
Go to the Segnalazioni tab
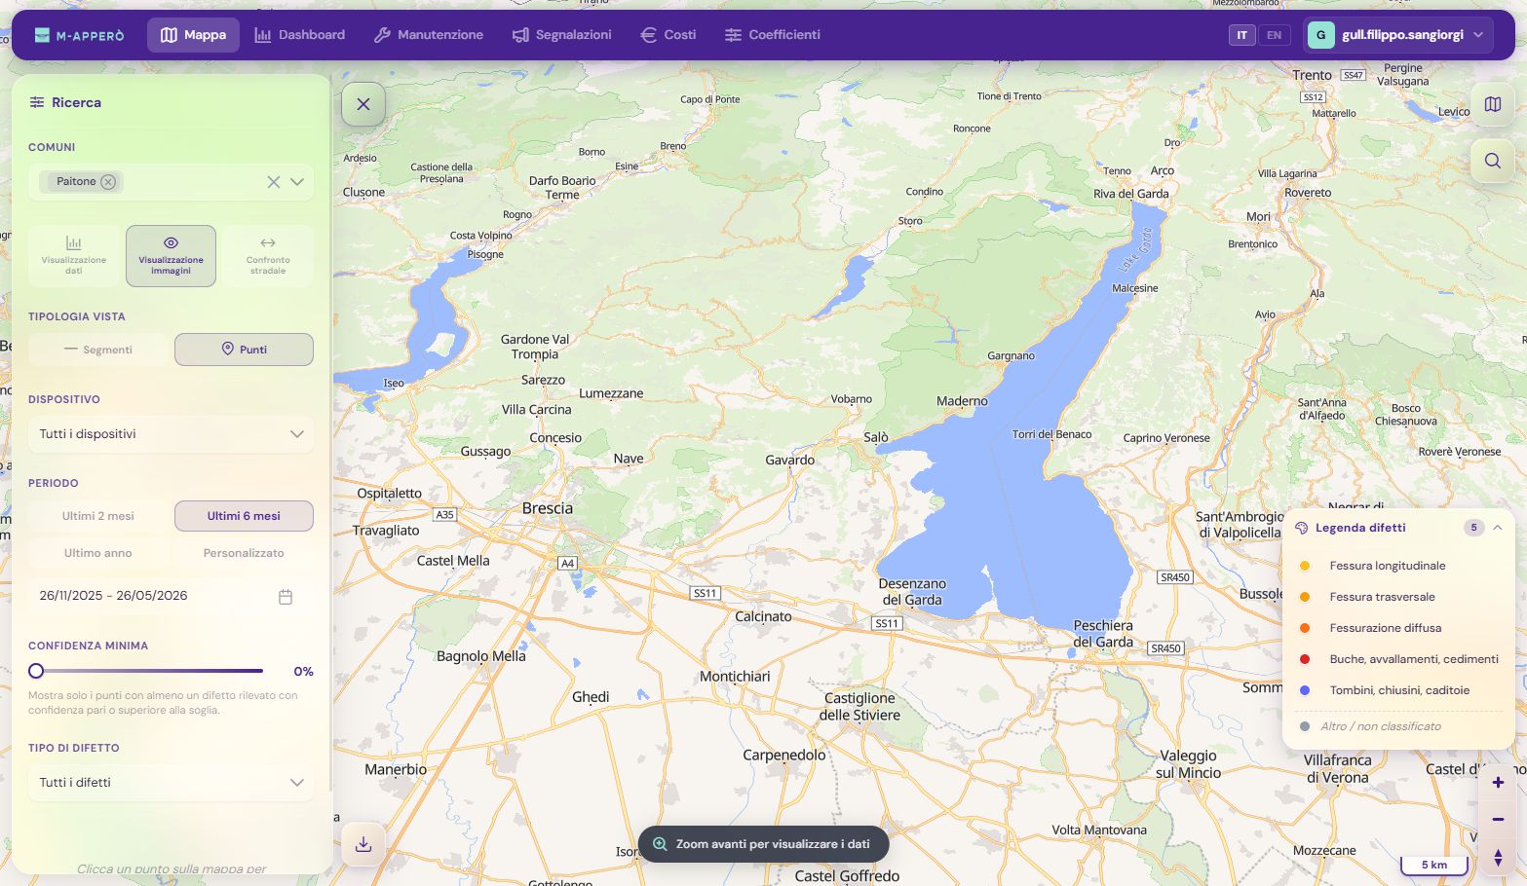coord(562,35)
